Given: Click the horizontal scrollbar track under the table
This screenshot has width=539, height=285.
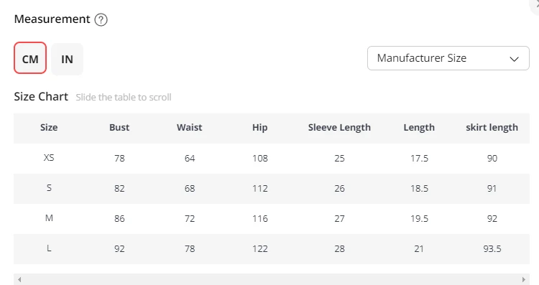Looking at the screenshot, I should (272, 279).
